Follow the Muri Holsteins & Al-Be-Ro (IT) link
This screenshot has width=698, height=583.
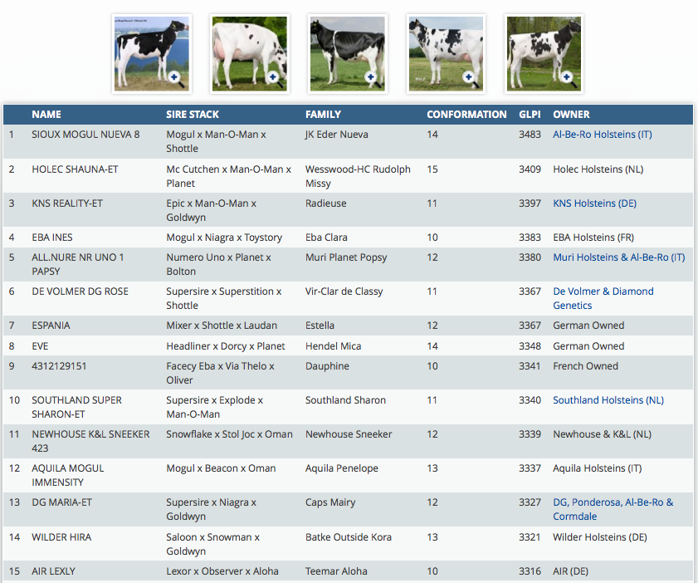coord(618,257)
